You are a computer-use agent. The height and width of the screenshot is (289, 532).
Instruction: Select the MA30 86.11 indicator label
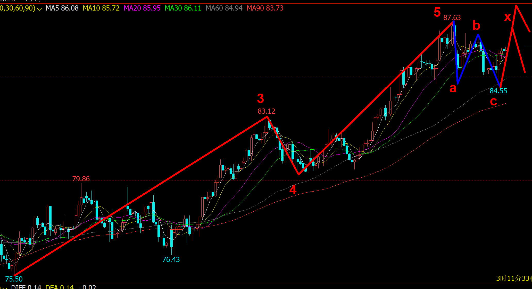pos(183,8)
